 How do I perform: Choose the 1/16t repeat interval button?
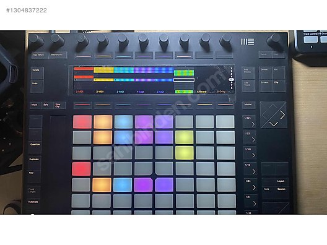(250, 153)
